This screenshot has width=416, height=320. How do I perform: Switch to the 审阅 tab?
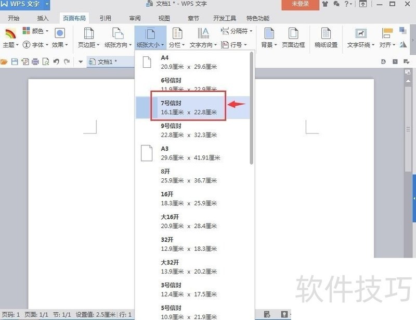[135, 18]
